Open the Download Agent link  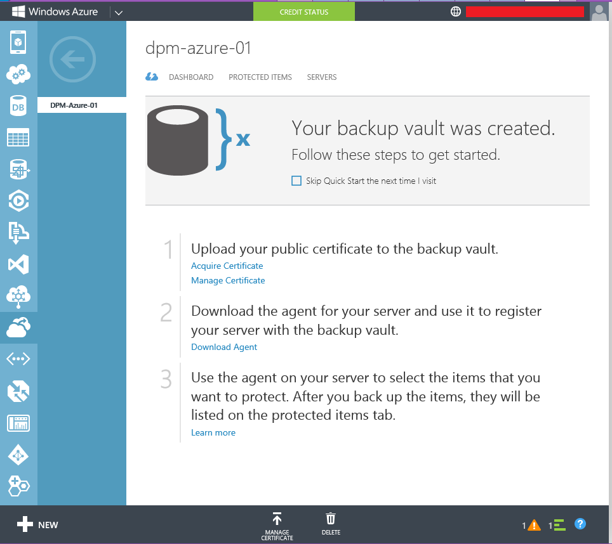coord(224,347)
